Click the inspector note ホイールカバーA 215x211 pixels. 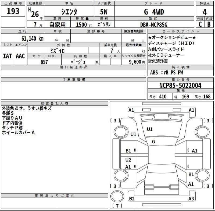coord(18,132)
